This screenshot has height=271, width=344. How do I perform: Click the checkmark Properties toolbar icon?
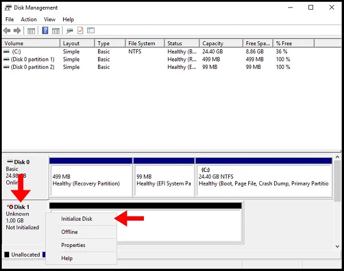click(x=80, y=30)
